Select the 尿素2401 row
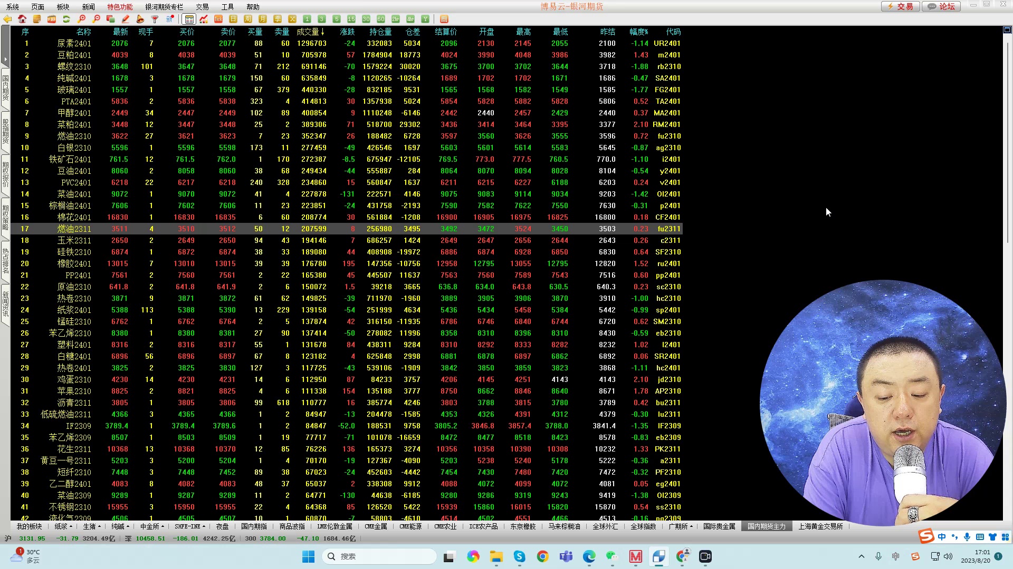The width and height of the screenshot is (1013, 569). 74,43
